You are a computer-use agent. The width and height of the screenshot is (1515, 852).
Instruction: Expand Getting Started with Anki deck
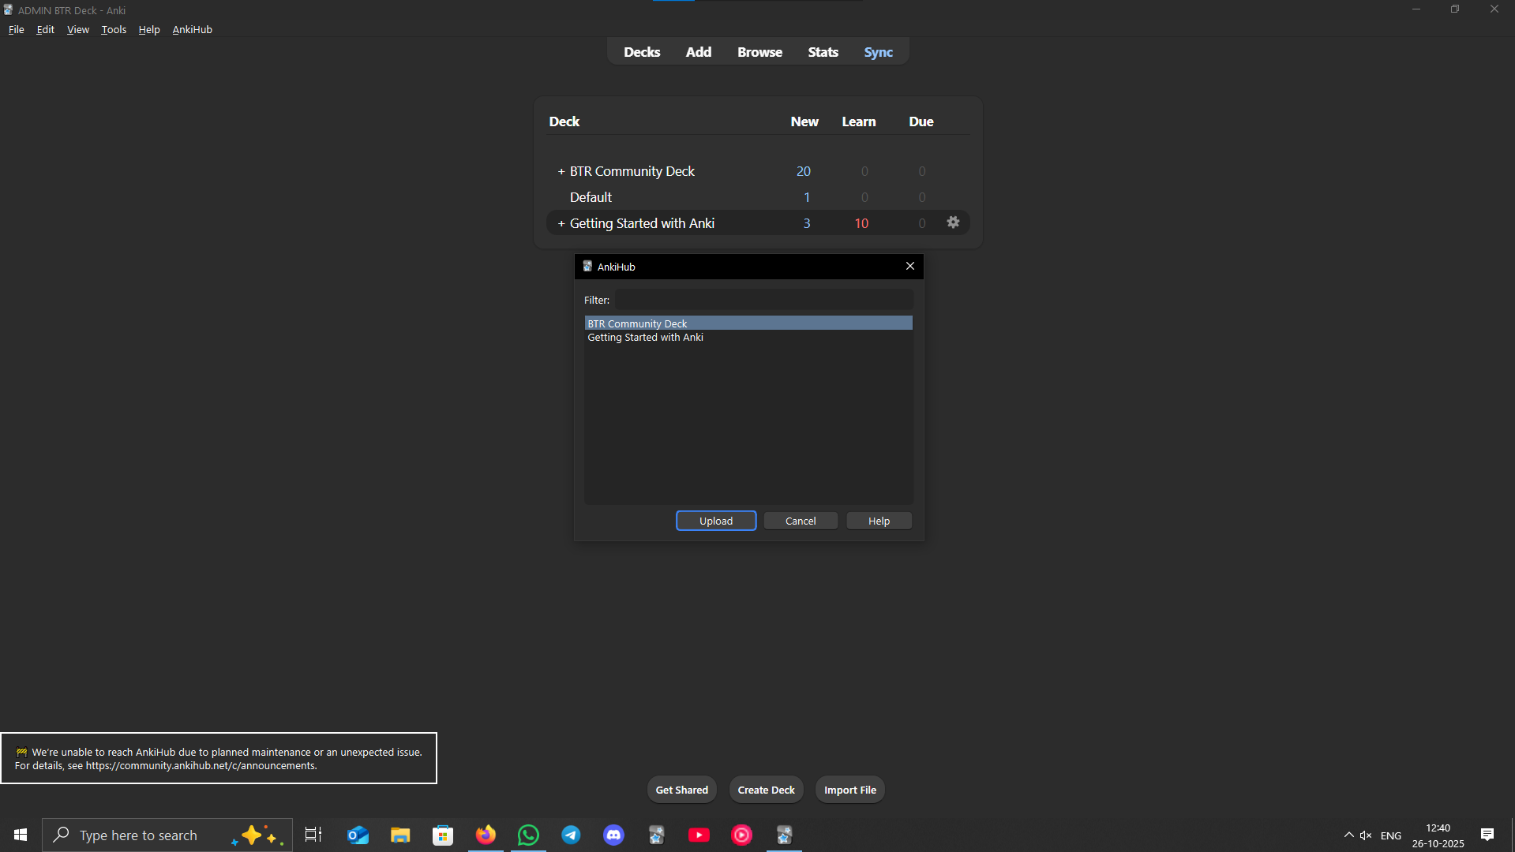click(x=561, y=224)
